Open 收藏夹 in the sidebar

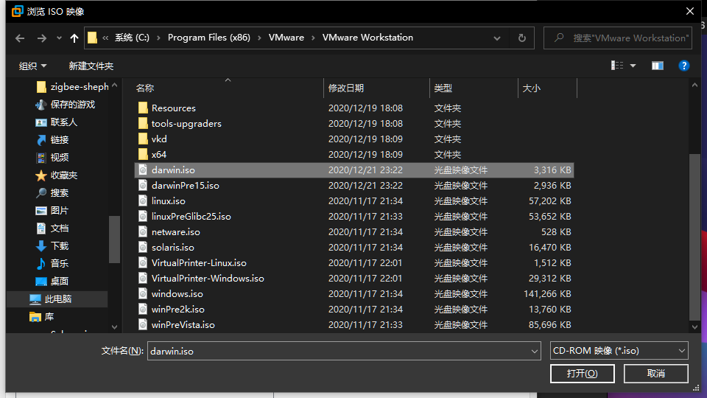point(57,175)
